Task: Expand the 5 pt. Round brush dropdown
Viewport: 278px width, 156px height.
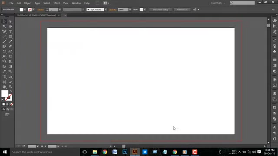Action: tap(106, 10)
